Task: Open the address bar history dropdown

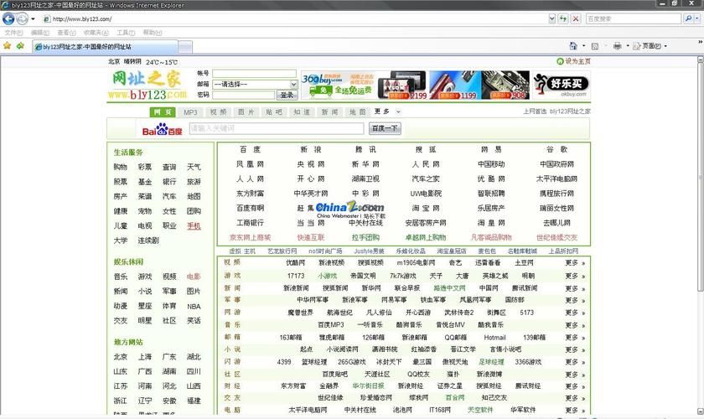Action: tap(551, 19)
